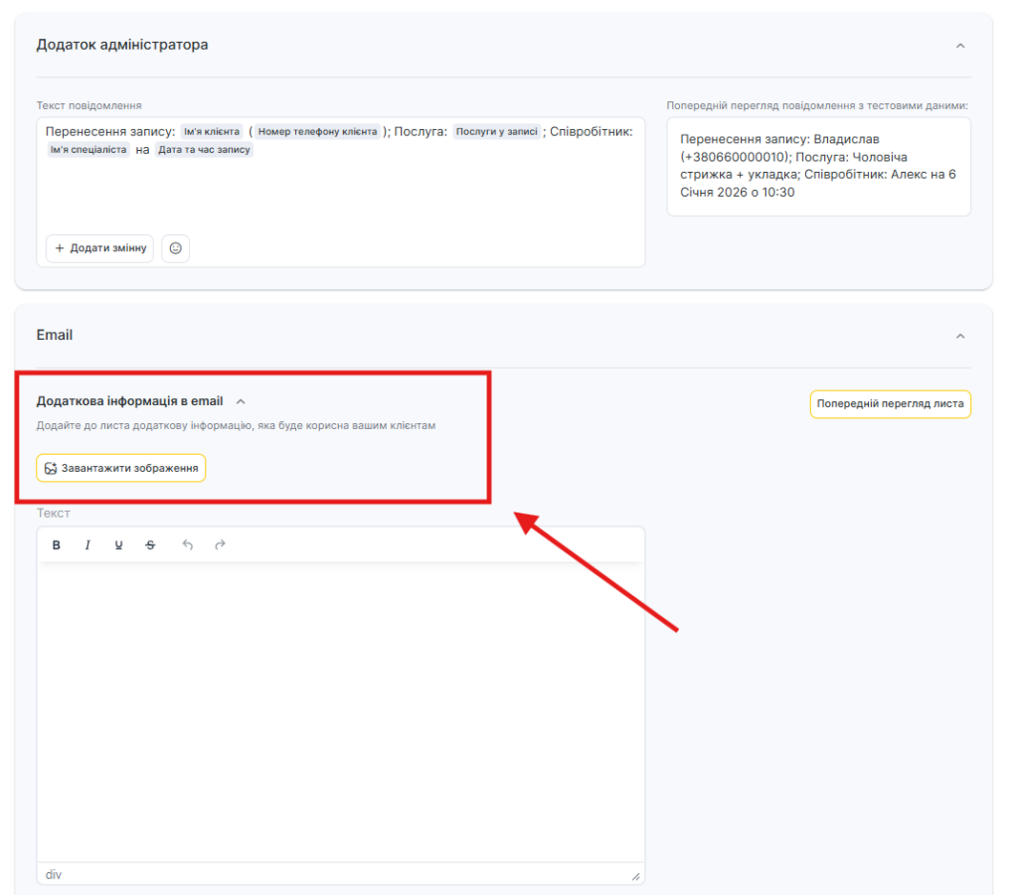The width and height of the screenshot is (1018, 895).
Task: Open Попередній перегляд листа
Action: pos(890,404)
